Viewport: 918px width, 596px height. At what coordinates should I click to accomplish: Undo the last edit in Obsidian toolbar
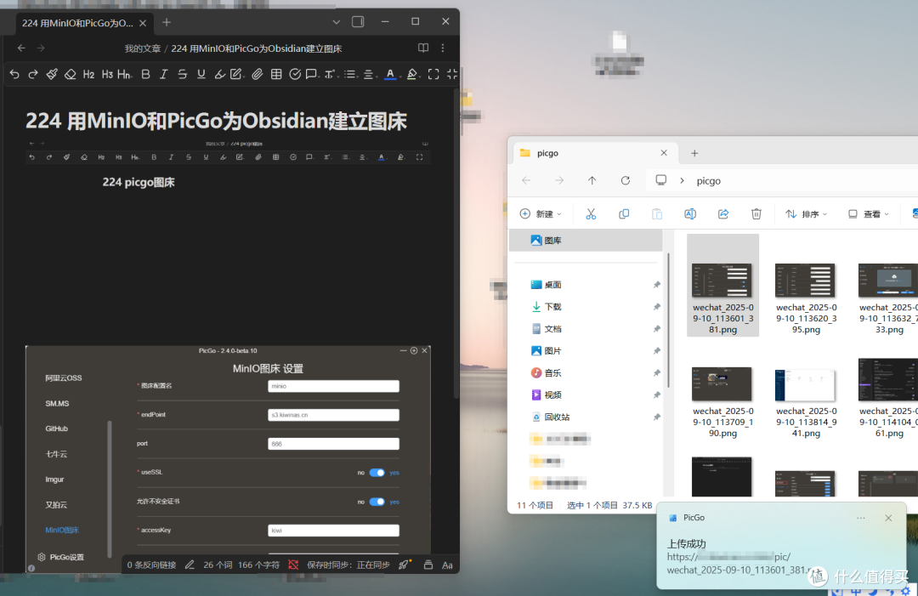point(14,74)
